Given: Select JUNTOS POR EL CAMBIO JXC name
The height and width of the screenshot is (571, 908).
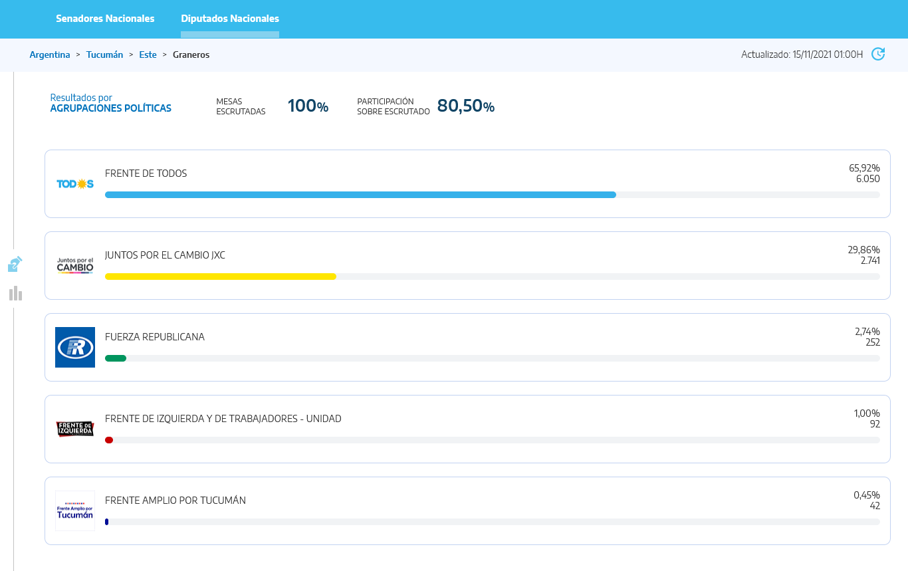Looking at the screenshot, I should click(165, 255).
